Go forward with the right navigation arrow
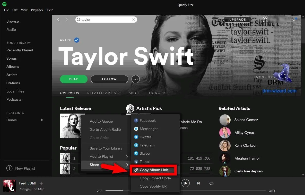 point(67,20)
